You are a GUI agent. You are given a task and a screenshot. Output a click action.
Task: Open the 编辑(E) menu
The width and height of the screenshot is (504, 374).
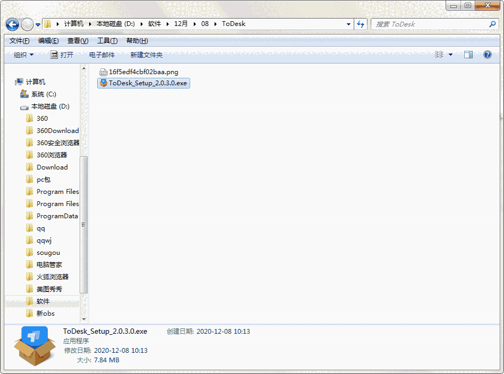click(48, 41)
